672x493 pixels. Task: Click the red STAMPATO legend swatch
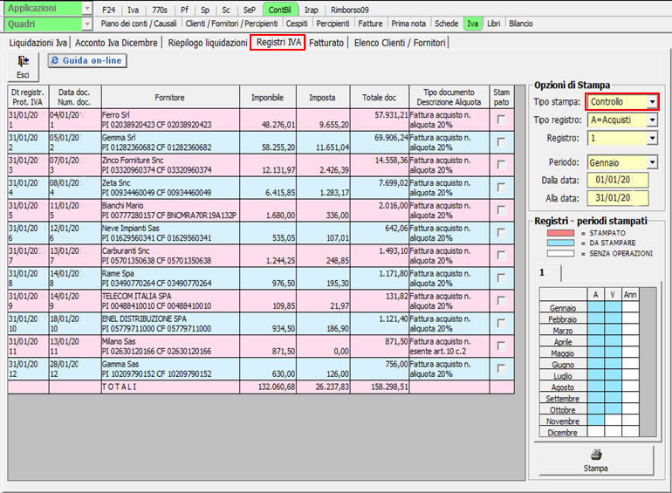point(560,233)
